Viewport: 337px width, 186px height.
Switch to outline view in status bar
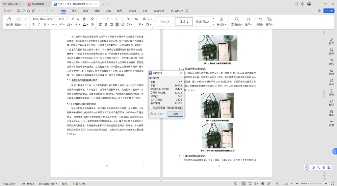tap(250, 184)
